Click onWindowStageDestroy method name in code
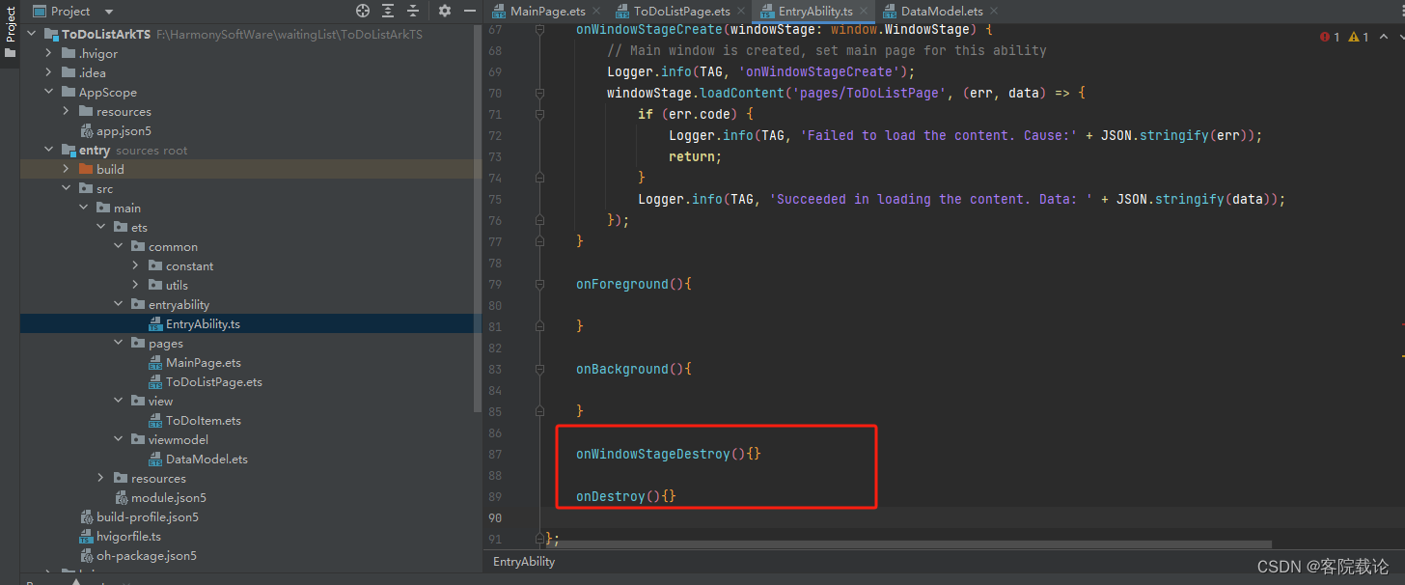This screenshot has width=1405, height=585. click(652, 454)
